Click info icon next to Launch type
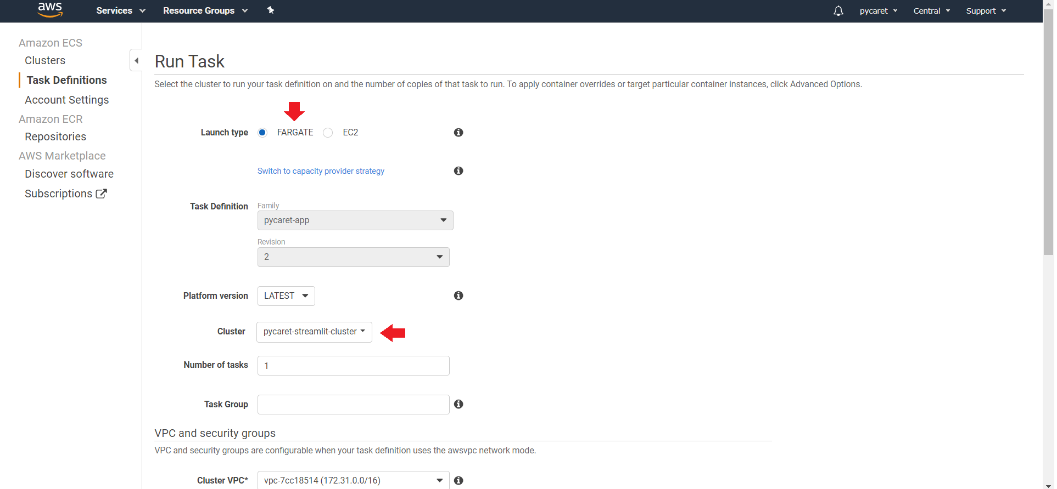This screenshot has width=1057, height=489. [x=458, y=133]
